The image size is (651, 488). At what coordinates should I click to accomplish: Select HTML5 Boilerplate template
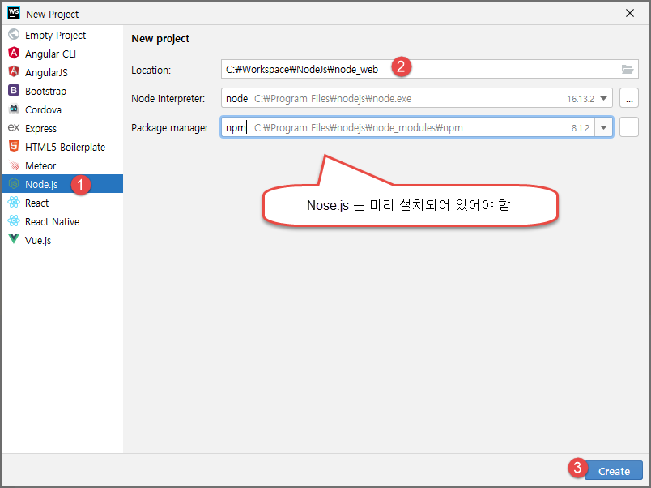[x=62, y=148]
